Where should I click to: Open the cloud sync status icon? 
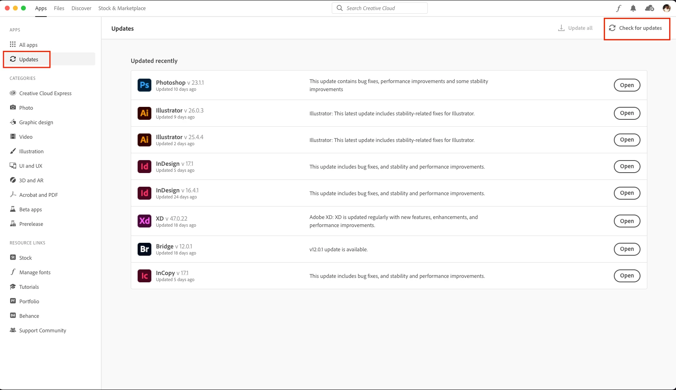click(649, 8)
